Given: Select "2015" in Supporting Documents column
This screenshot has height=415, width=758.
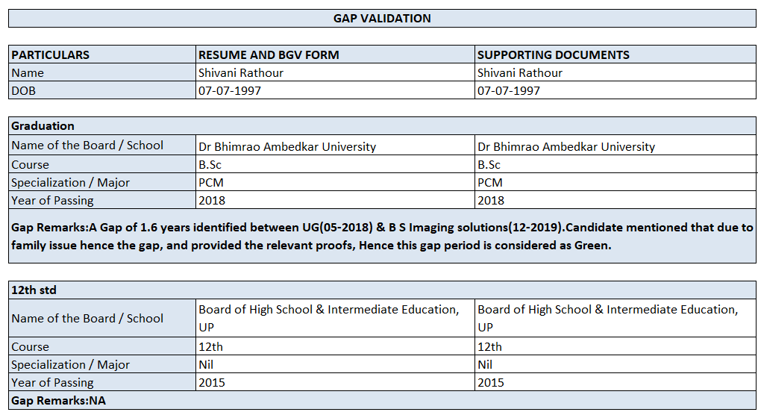Looking at the screenshot, I should 616,382.
